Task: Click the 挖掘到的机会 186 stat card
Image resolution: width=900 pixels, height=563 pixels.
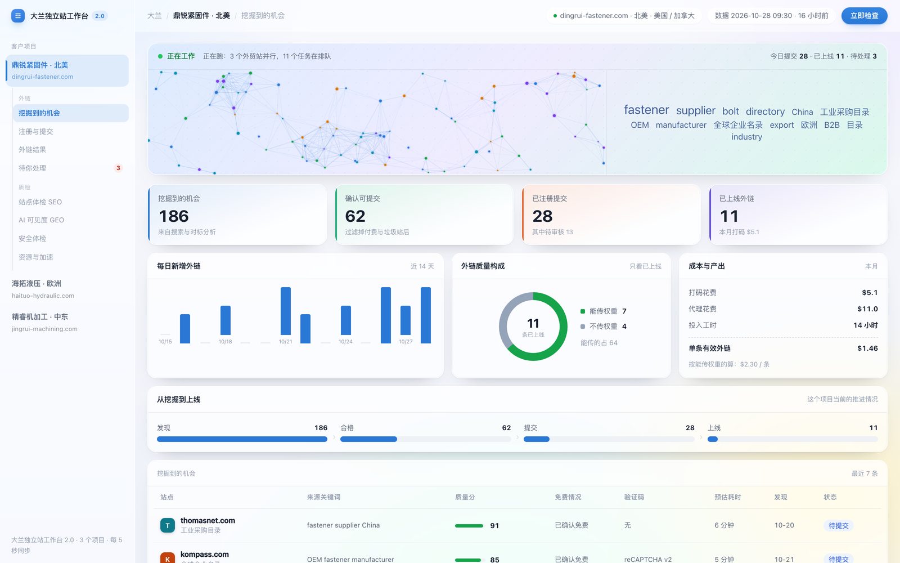Action: [237, 215]
